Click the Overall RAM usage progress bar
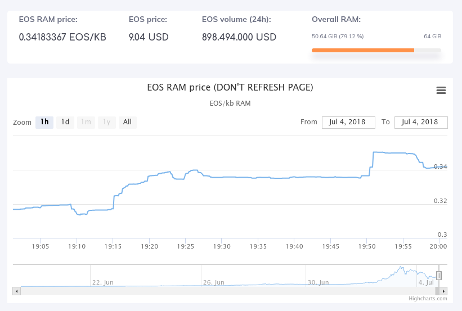 tap(376, 51)
